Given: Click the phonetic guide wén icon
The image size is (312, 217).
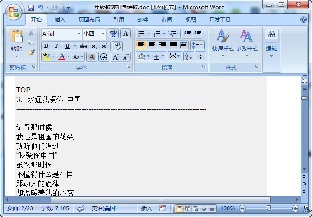Looking at the screenshot, I should point(113,33).
